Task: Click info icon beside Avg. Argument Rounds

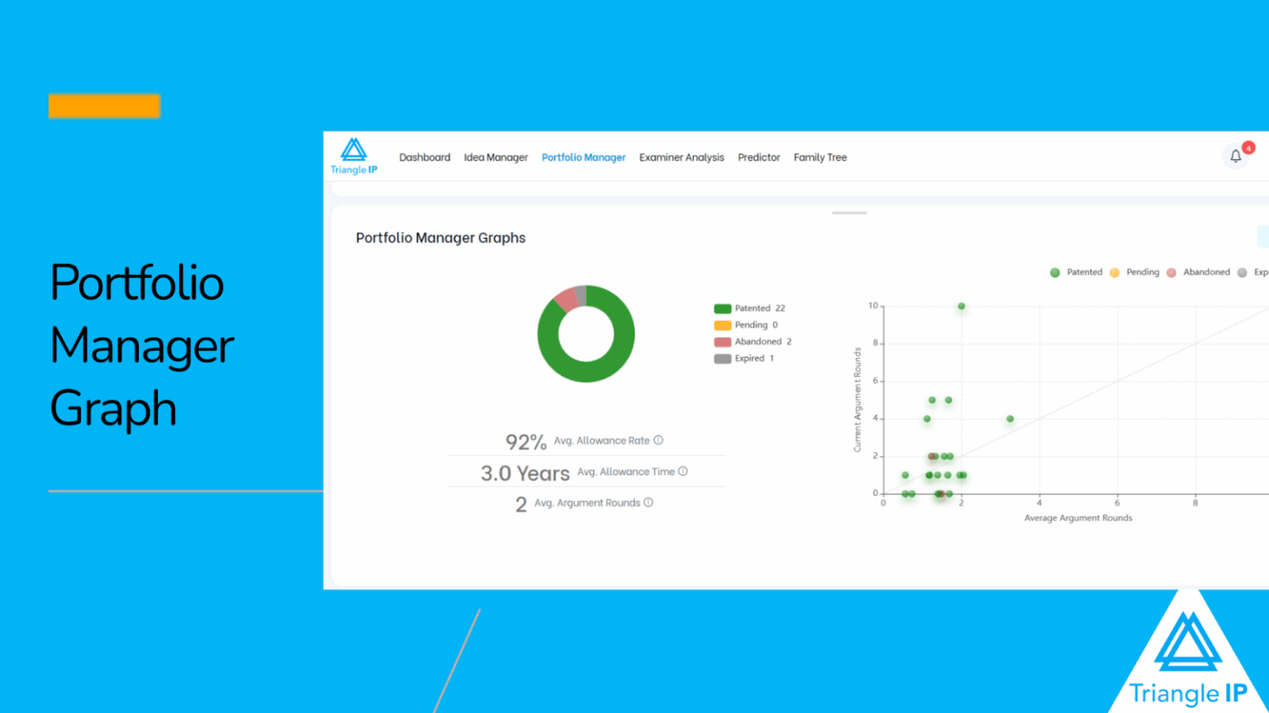Action: click(x=649, y=503)
